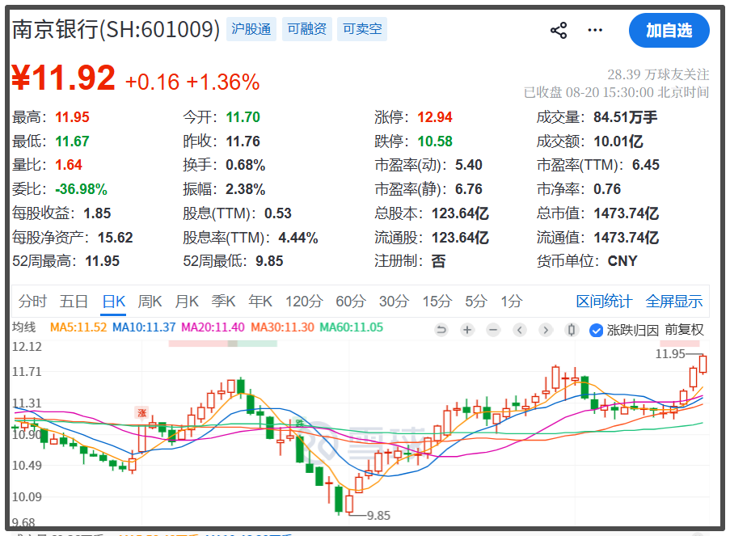Switch to the 5分 chart tab
Screen dimensions: 730x536
pos(476,302)
